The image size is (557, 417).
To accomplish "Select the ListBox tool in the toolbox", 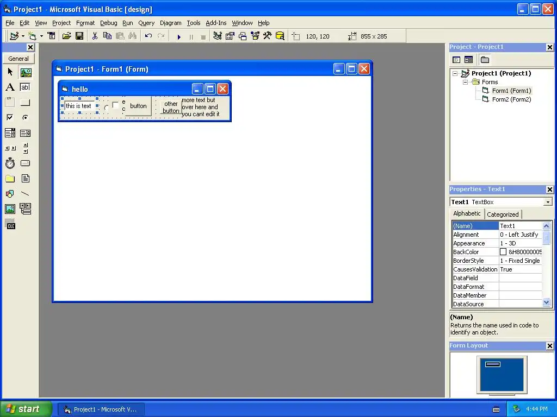I will 25,133.
